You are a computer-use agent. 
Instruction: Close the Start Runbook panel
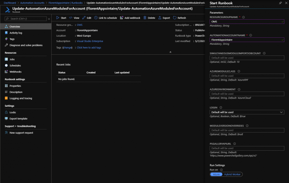[286, 3]
